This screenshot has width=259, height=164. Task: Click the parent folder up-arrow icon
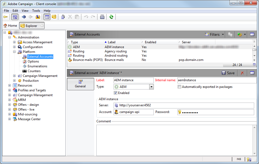38,17
